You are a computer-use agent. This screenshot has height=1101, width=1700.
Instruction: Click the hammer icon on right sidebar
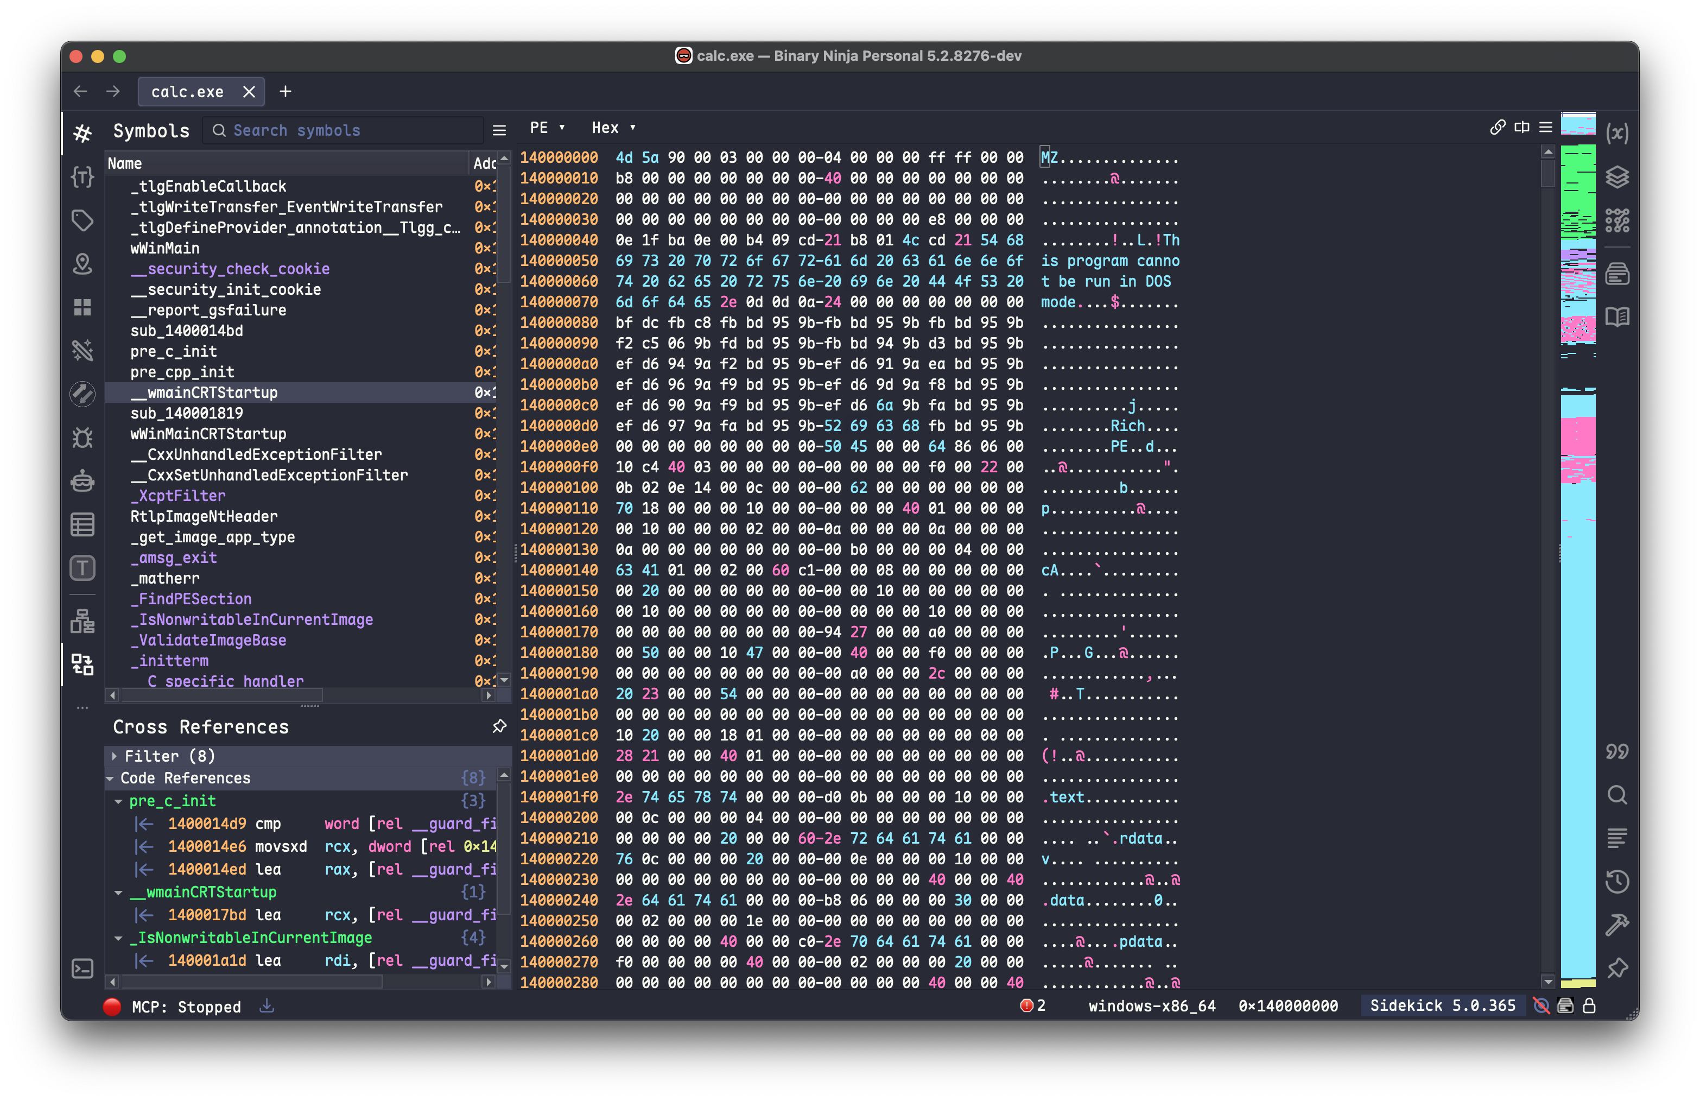pos(1617,925)
